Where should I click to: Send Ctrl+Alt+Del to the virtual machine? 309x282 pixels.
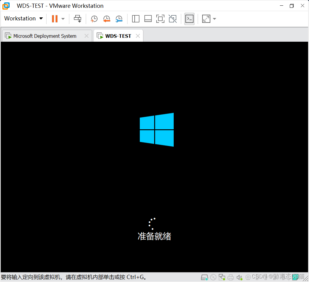(78, 19)
